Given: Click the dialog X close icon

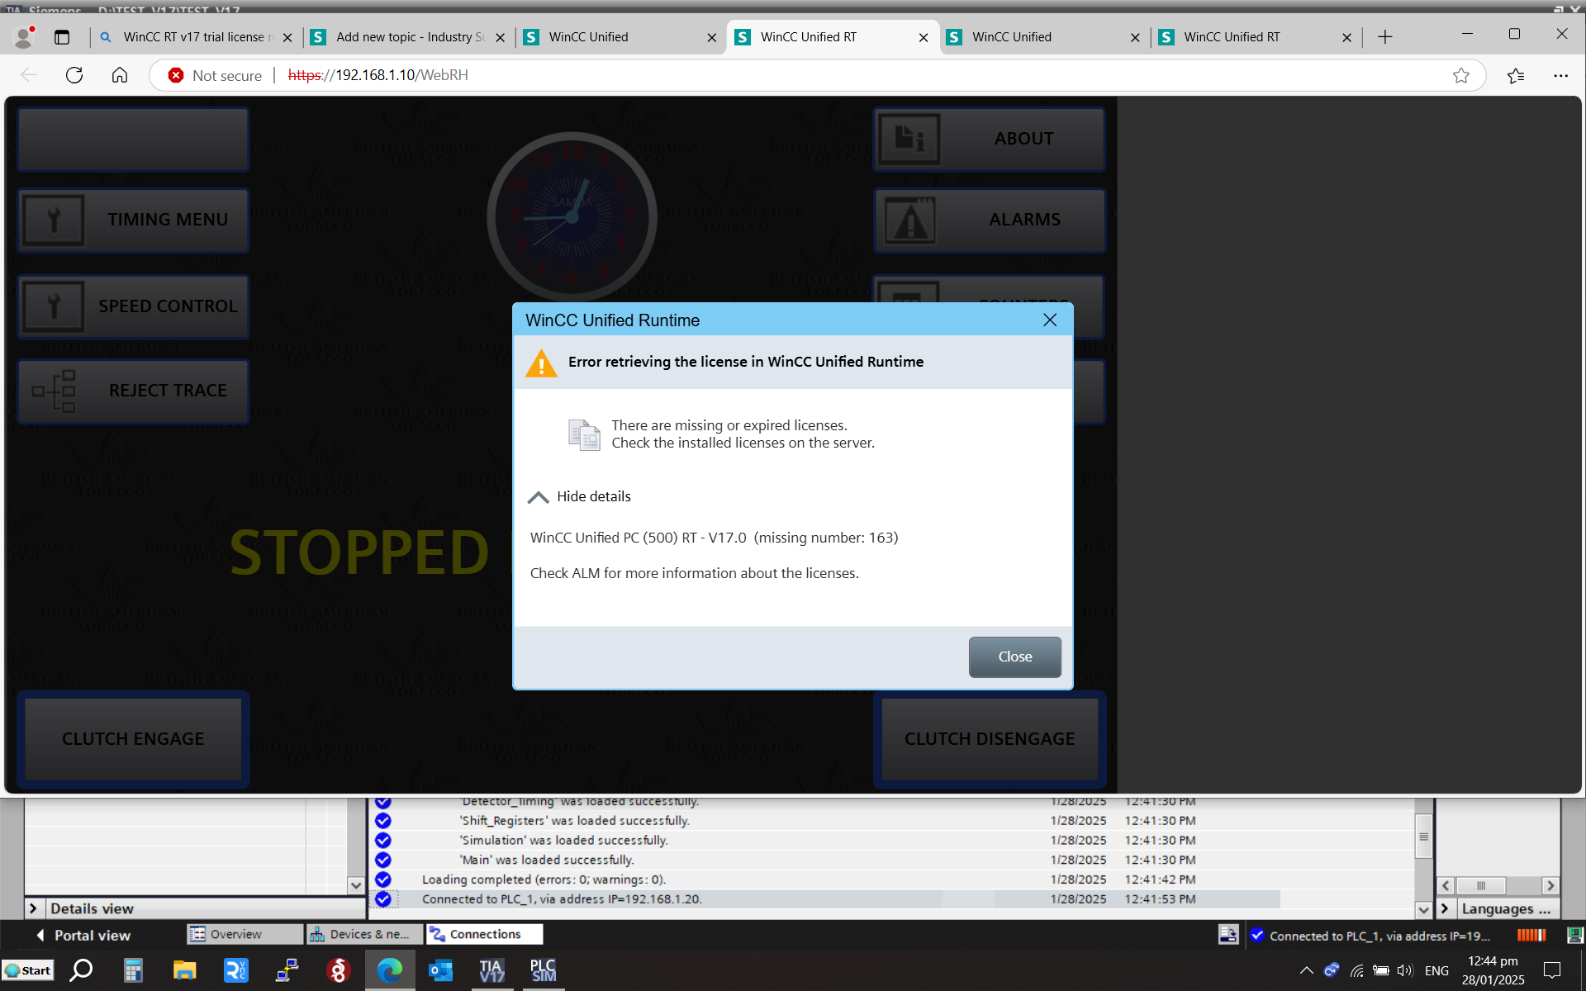Looking at the screenshot, I should point(1049,320).
